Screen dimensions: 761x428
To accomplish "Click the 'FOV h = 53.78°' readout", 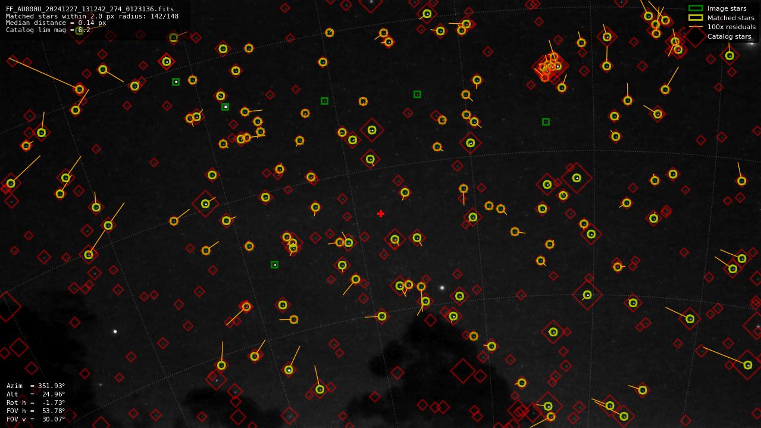I will (36, 411).
